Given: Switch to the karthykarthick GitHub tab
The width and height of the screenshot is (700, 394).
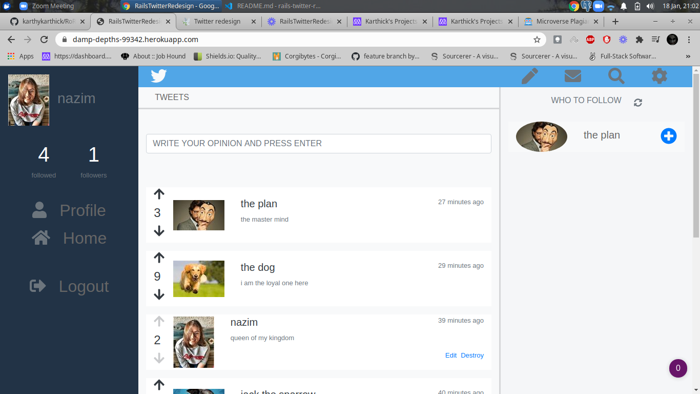Looking at the screenshot, I should pyautogui.click(x=47, y=22).
